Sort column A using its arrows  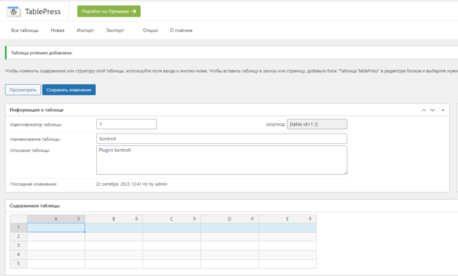(x=79, y=219)
